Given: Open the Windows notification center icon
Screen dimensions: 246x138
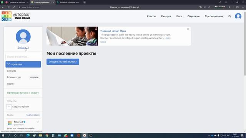Looking at the screenshot, I should coord(242,135).
